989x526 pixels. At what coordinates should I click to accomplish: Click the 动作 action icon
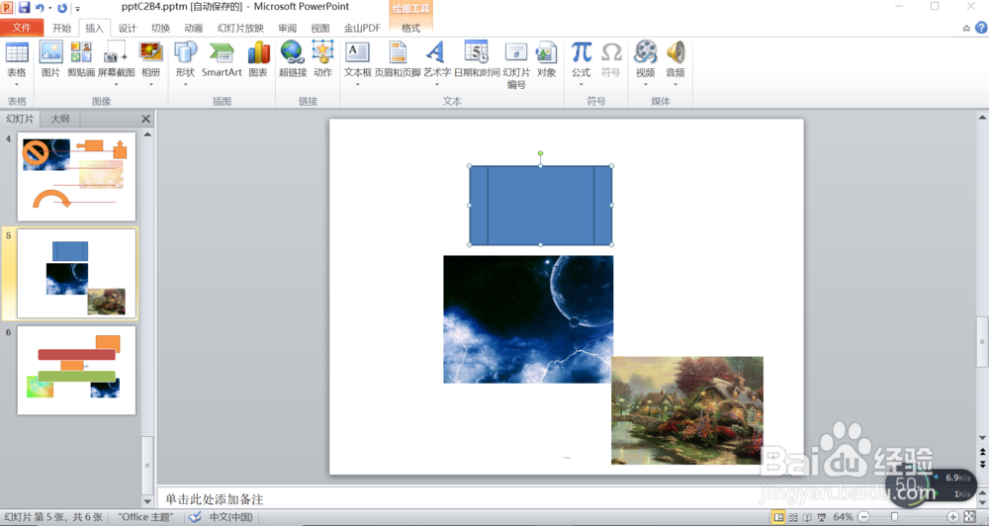click(x=323, y=59)
